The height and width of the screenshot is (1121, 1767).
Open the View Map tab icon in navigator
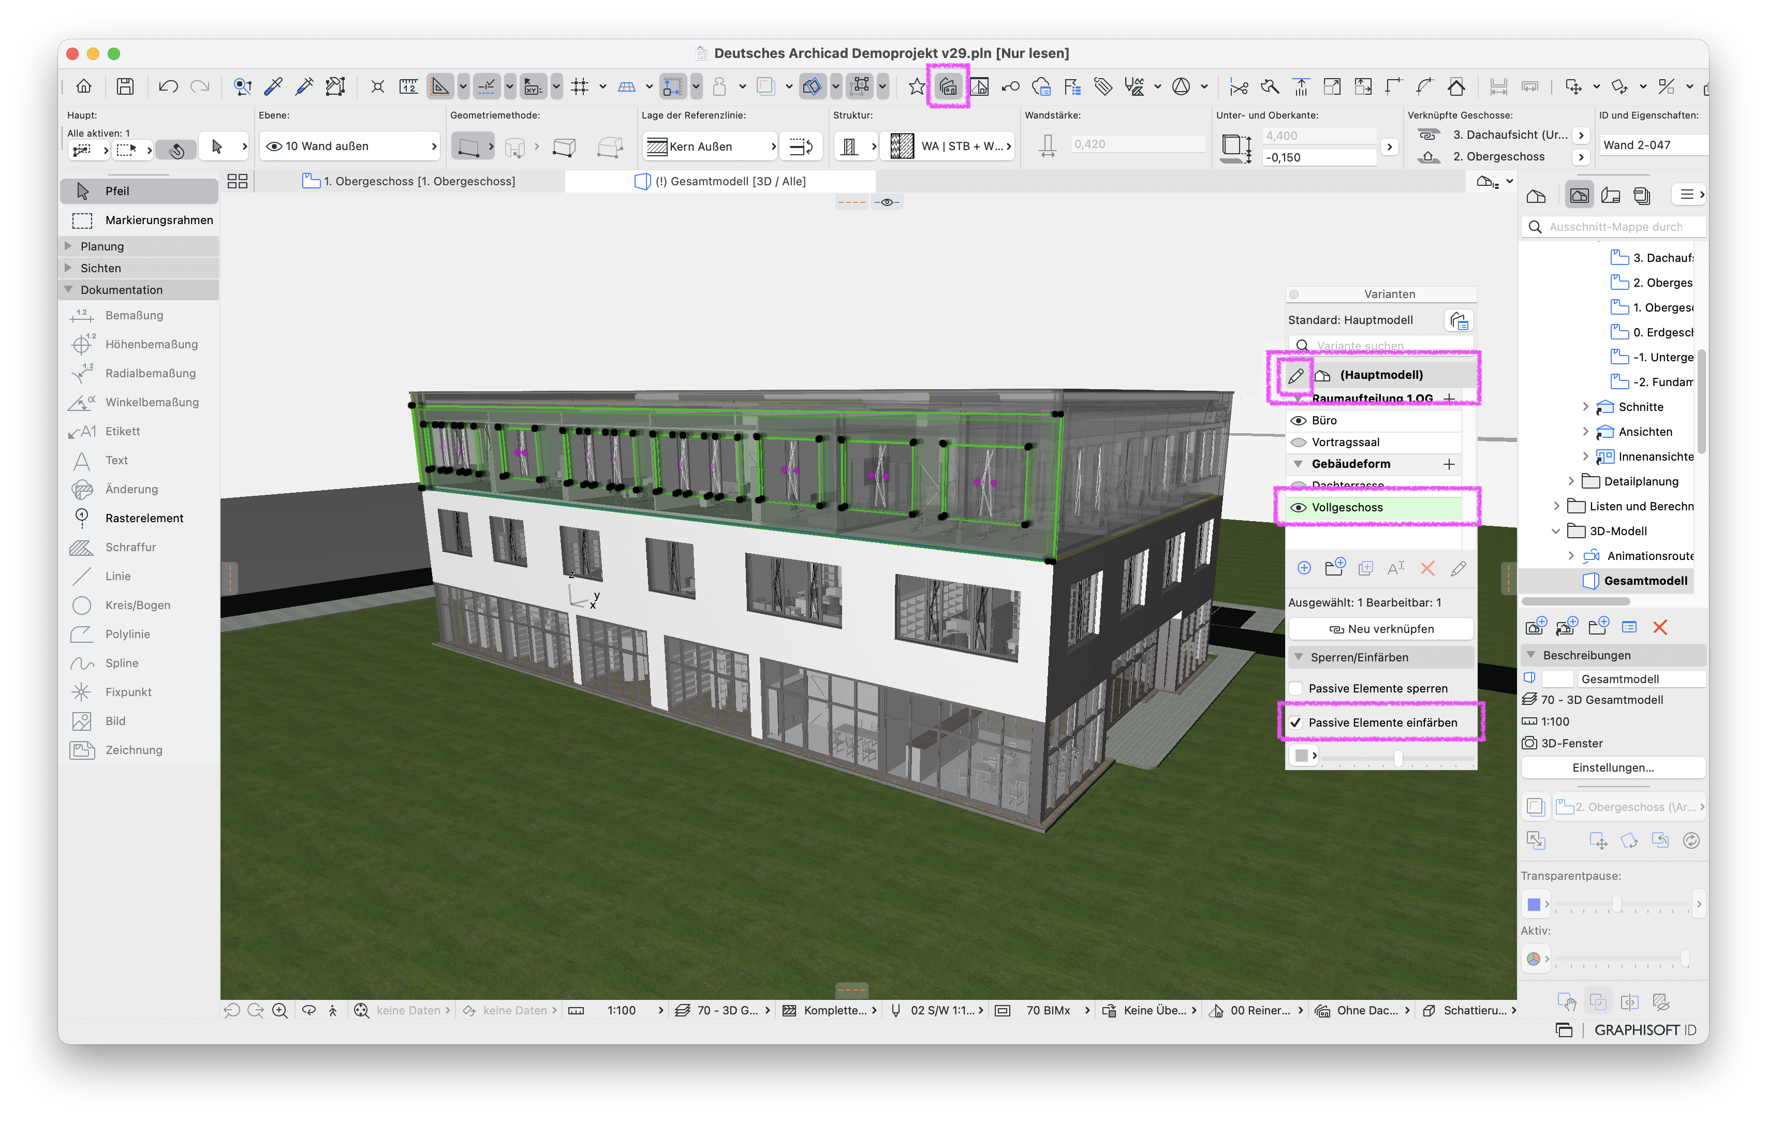point(1579,195)
